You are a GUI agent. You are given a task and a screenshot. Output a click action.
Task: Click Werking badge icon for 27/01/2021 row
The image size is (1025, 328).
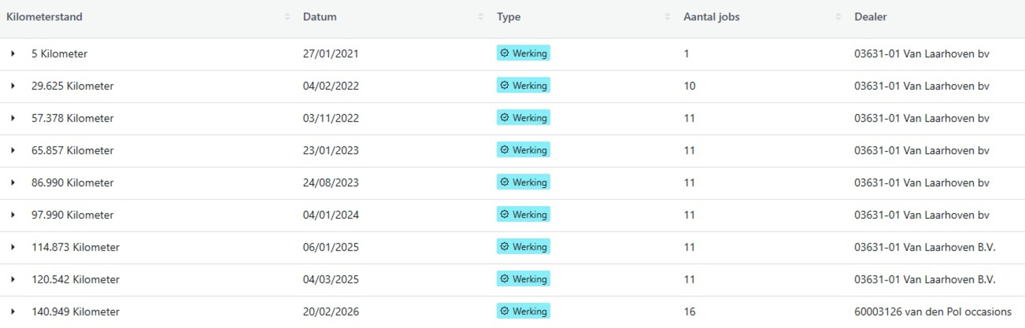pos(504,53)
